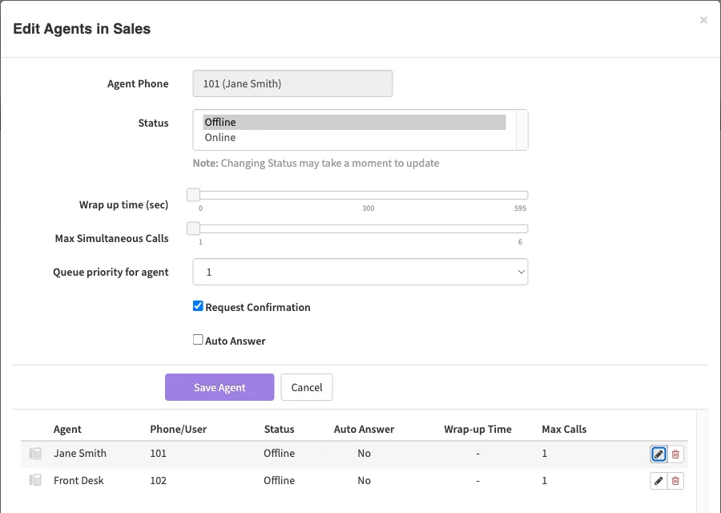Image resolution: width=721 pixels, height=513 pixels.
Task: Click the Changing Status note text
Action: [316, 164]
